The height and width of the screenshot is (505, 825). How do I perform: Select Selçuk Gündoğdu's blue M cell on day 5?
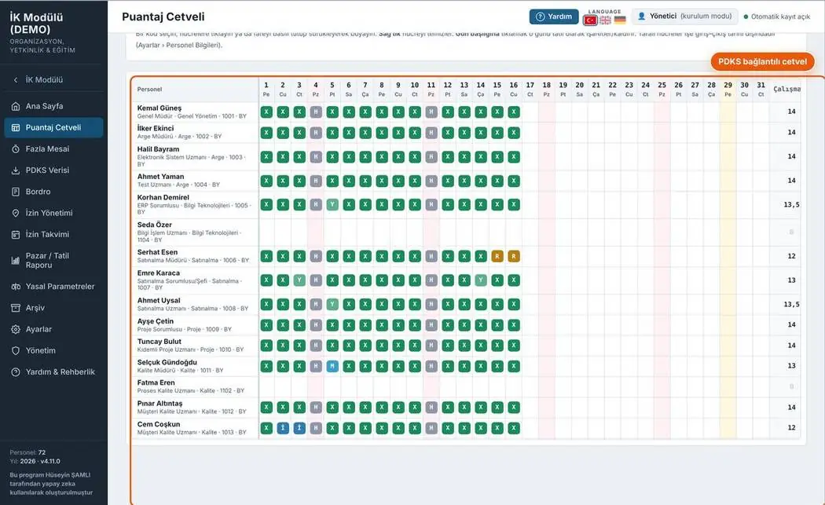click(332, 366)
